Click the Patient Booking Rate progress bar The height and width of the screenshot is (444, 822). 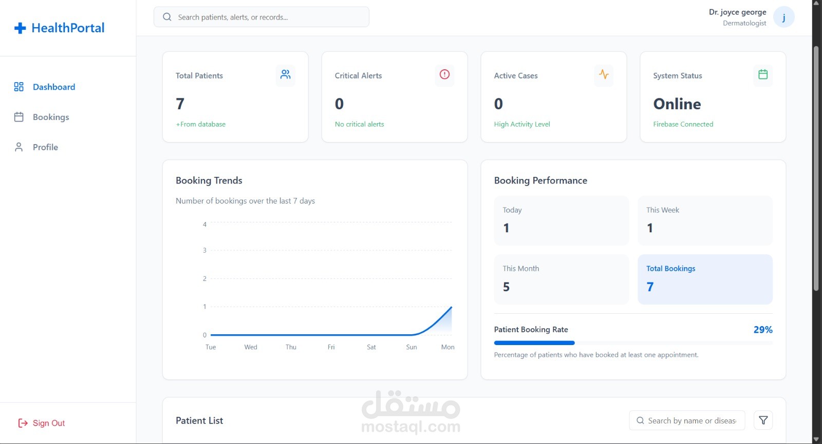pos(633,343)
